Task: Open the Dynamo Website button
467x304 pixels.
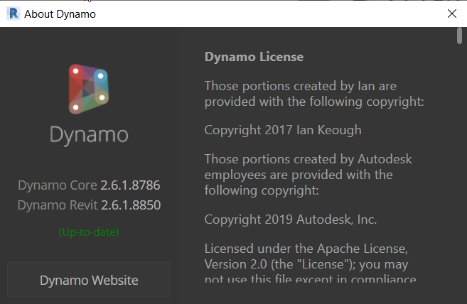Action: (x=89, y=280)
